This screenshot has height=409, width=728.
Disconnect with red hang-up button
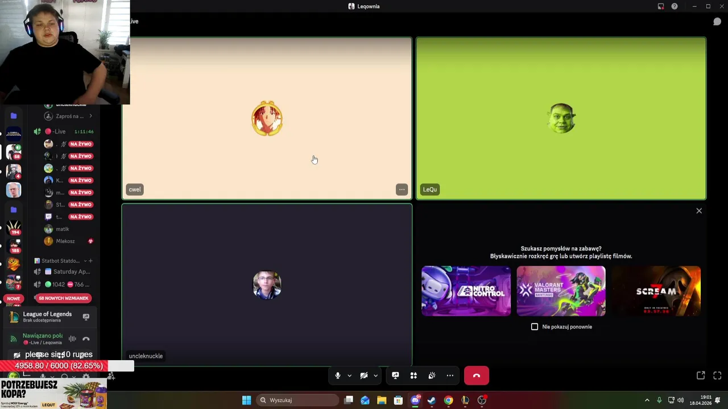coord(477,375)
